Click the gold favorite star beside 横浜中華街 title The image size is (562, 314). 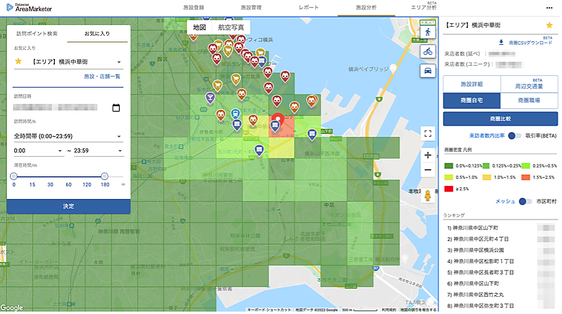[x=549, y=25]
